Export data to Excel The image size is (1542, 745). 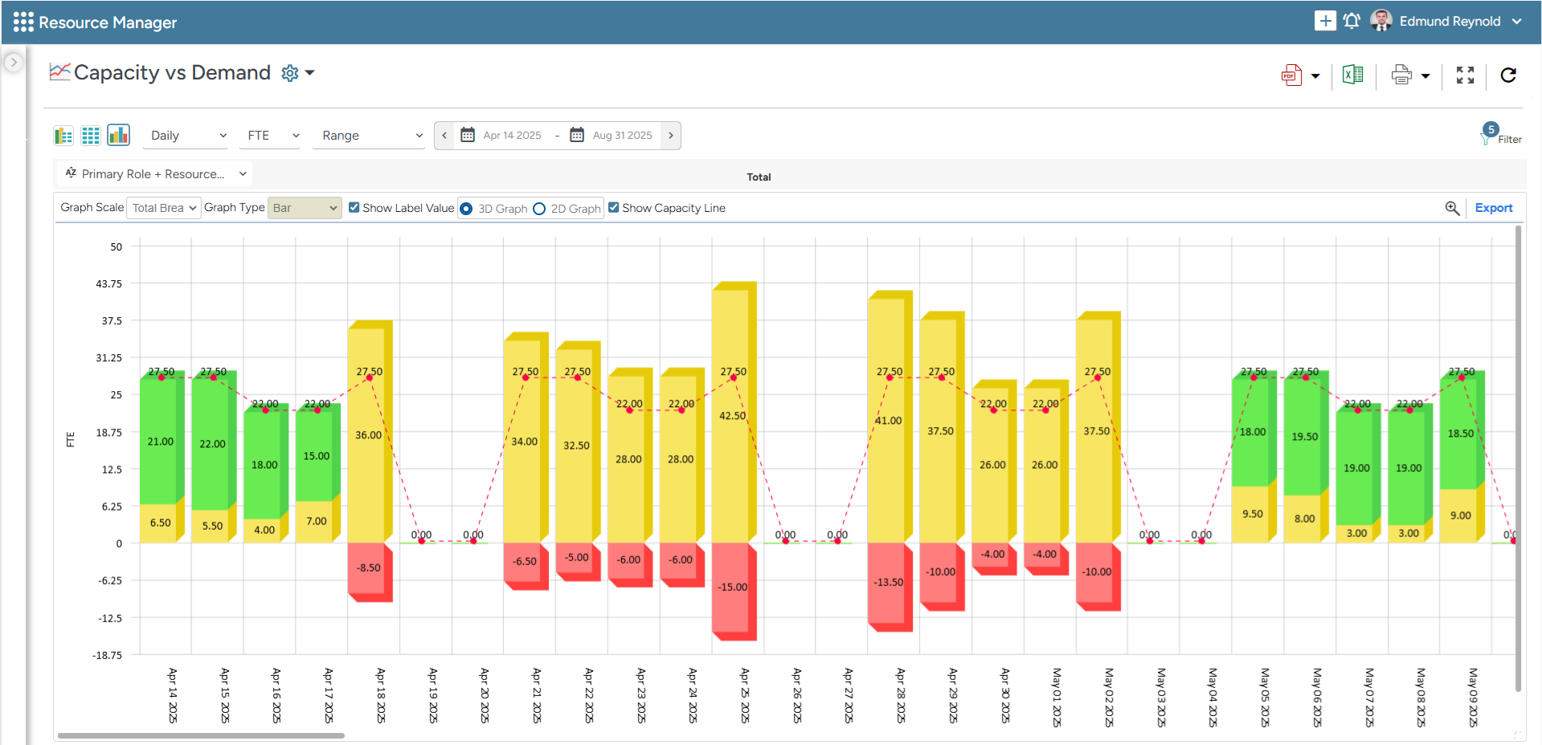(x=1352, y=75)
